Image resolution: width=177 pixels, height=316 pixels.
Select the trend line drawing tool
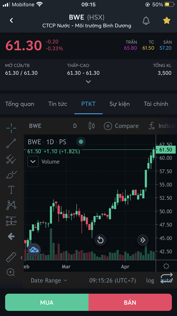click(x=11, y=143)
